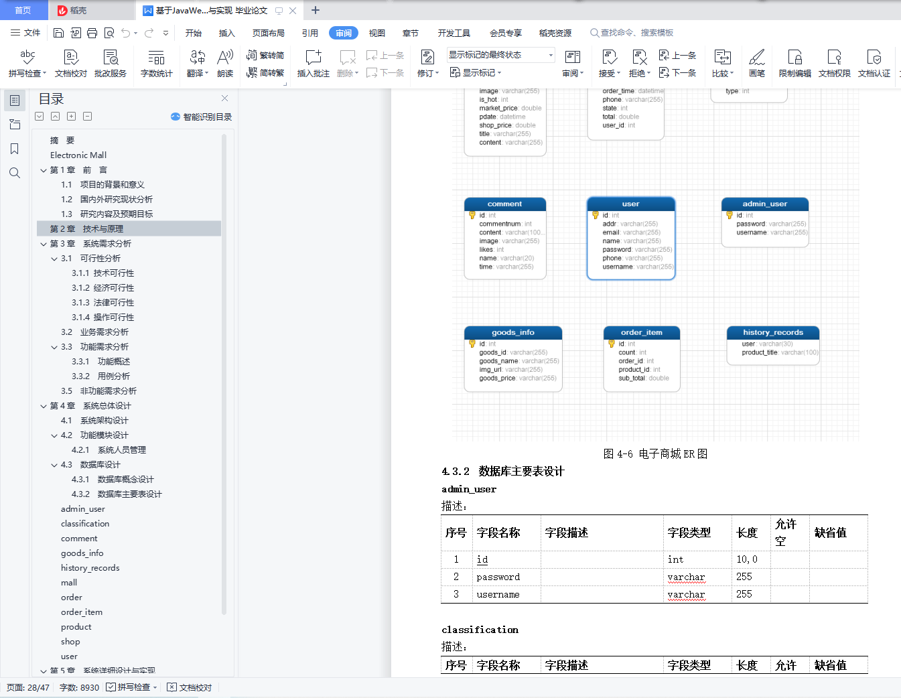The image size is (901, 698).
Task: Collapse the 4.2 功能模块设计 node
Action: pyautogui.click(x=54, y=435)
